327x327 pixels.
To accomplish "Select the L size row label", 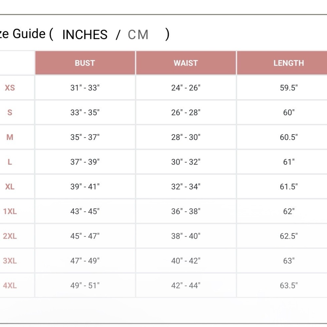I will pyautogui.click(x=10, y=162).
